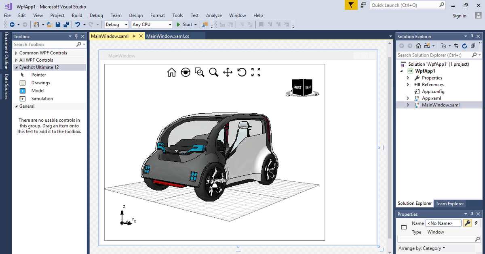This screenshot has width=485, height=254.
Task: Expand the References node in Solution Explorer
Action: point(408,85)
